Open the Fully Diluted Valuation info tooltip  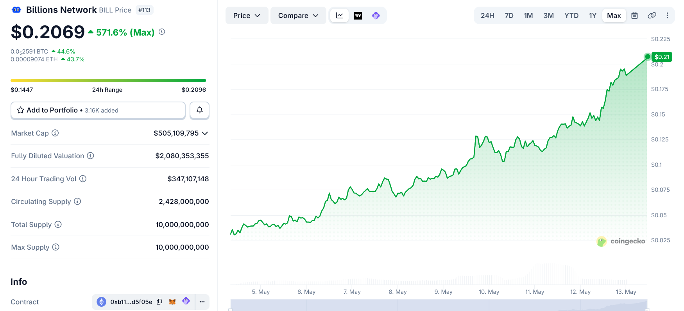coord(90,155)
